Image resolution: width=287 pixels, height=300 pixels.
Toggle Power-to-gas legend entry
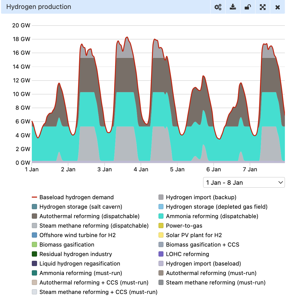180,226
